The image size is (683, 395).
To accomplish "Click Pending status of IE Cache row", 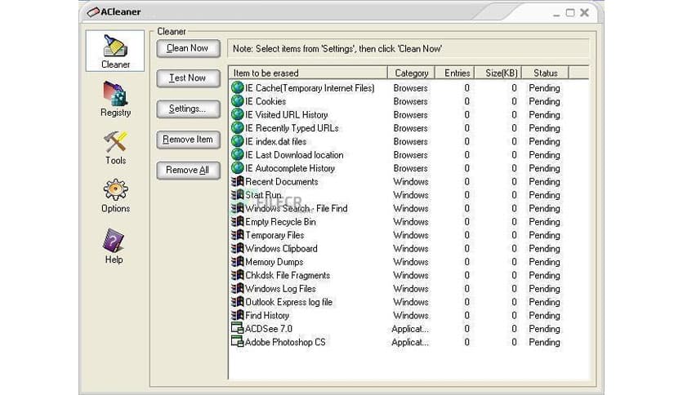I will coord(544,88).
